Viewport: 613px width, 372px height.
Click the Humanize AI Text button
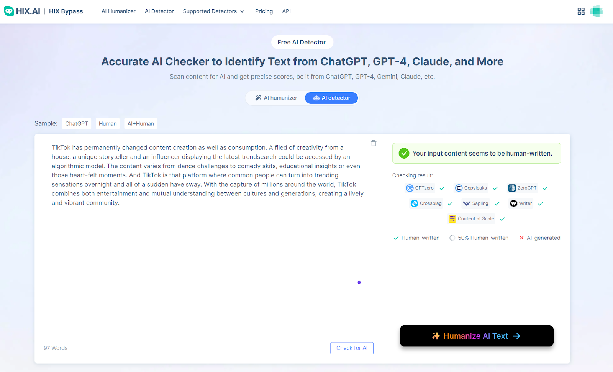click(x=477, y=336)
